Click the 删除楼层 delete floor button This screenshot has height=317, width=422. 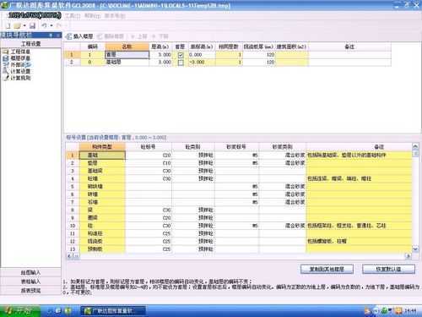[x=111, y=36]
